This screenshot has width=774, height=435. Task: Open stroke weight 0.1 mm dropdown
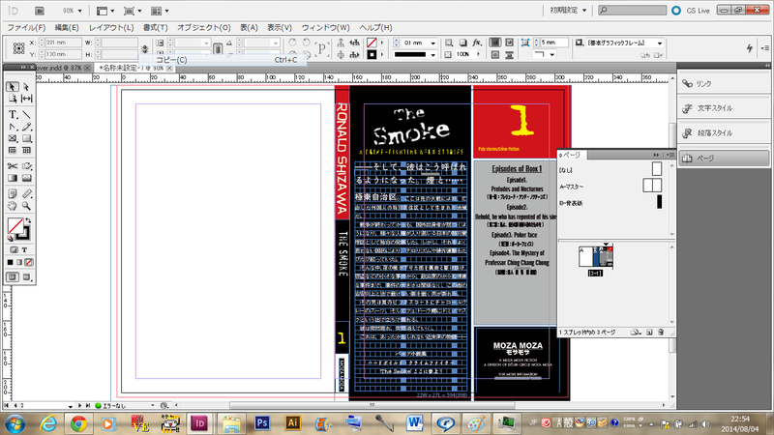tap(432, 43)
